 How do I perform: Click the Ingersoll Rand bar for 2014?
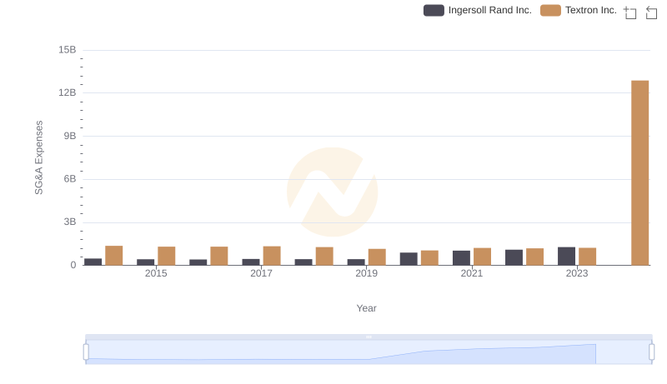tap(93, 262)
